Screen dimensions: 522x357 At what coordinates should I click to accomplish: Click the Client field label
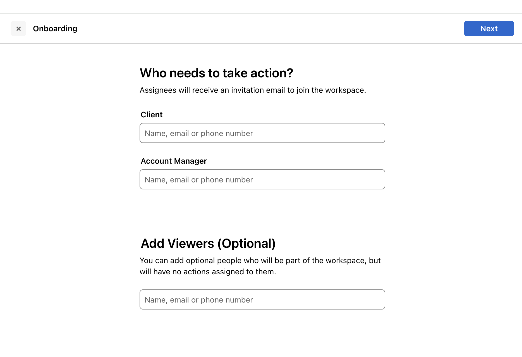(152, 115)
